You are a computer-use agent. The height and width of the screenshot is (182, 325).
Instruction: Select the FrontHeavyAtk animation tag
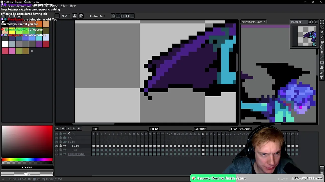(241, 129)
